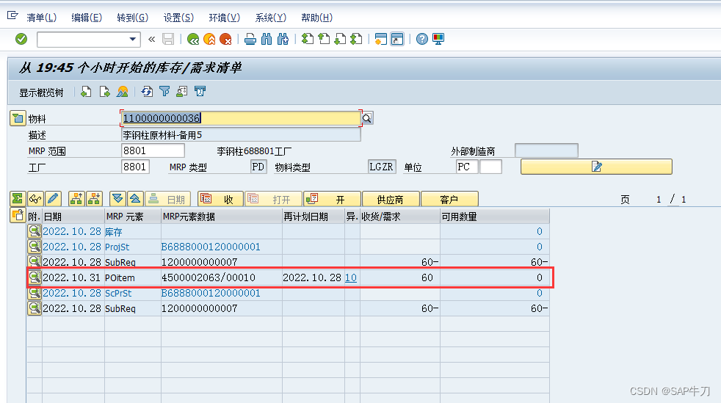
Task: Collapse the command field with double-chevron
Action: tap(152, 39)
